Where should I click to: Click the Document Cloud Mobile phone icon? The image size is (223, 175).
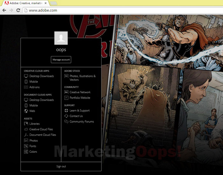[x=26, y=105]
